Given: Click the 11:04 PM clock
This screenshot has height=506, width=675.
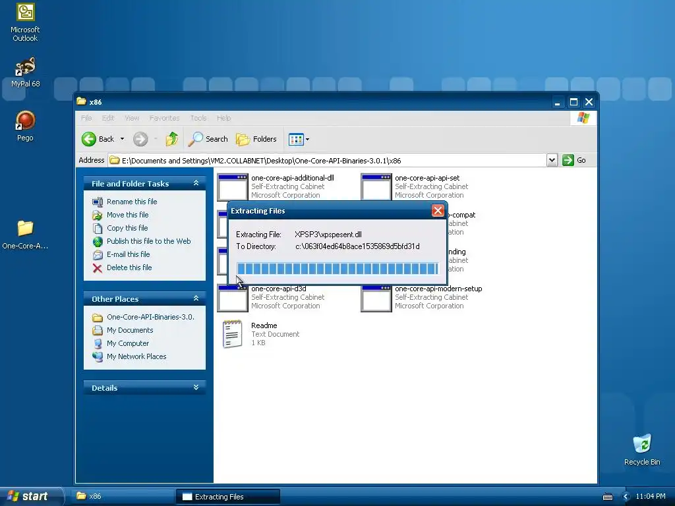Looking at the screenshot, I should coord(651,497).
